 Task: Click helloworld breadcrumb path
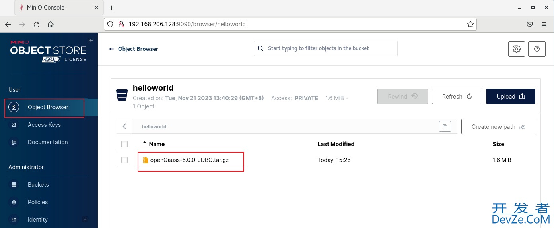click(154, 127)
